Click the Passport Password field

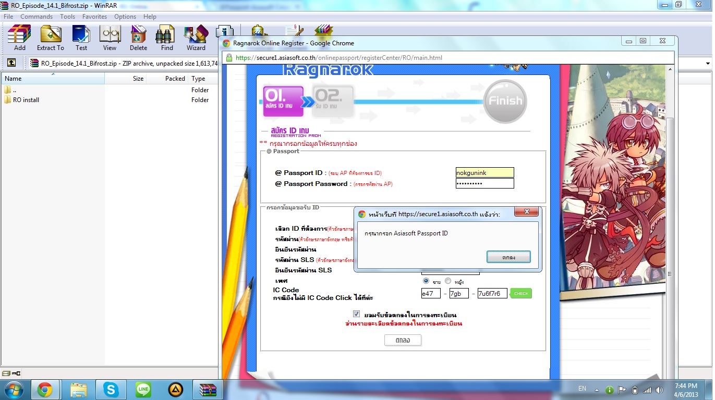[x=485, y=184]
